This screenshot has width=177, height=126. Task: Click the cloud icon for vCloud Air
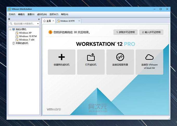(x=149, y=57)
